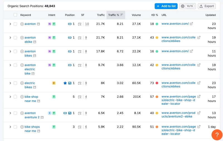Check the box for aventon bikes
This screenshot has height=141, width=223.
coord(15,52)
